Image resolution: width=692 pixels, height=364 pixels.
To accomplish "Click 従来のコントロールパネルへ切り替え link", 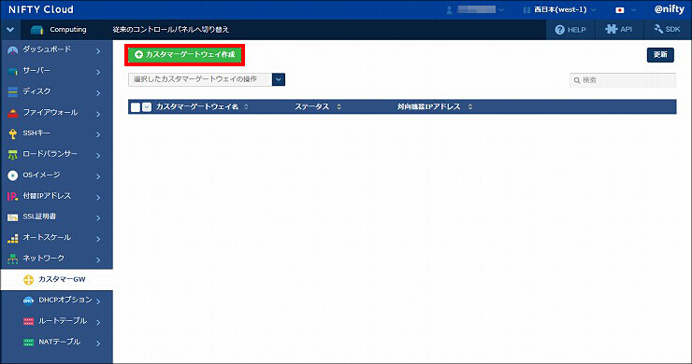I will [x=171, y=30].
